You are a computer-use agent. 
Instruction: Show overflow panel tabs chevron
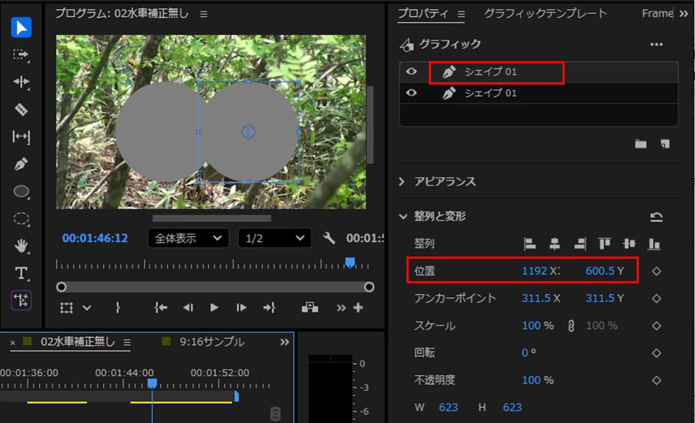(x=684, y=14)
